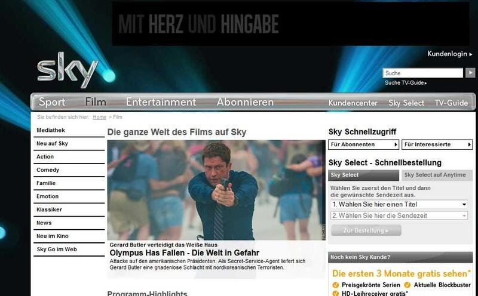
Task: Click the Mit Herz und Hingabe banner
Action: tap(290, 24)
